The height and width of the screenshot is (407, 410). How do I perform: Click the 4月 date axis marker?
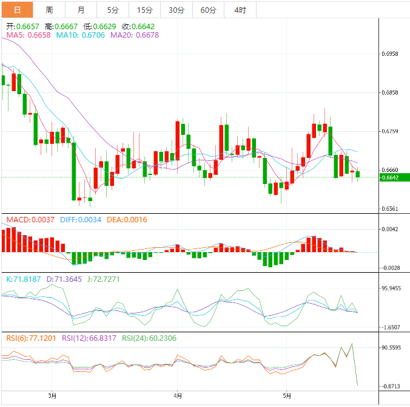(176, 395)
